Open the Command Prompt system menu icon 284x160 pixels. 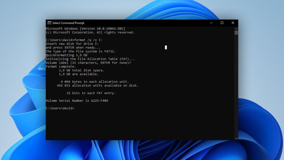[x=49, y=23]
